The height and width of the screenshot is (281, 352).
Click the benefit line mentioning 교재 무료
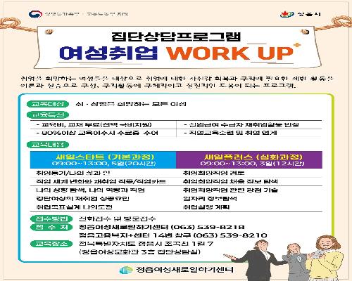pos(94,124)
